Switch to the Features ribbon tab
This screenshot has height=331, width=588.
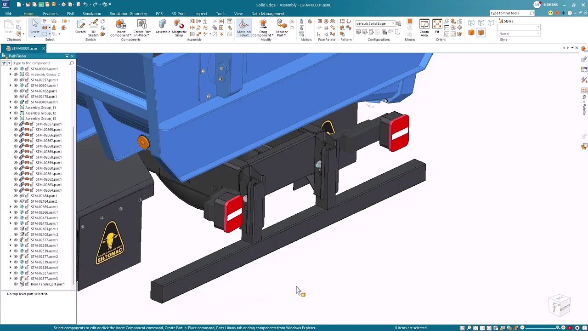pyautogui.click(x=51, y=13)
